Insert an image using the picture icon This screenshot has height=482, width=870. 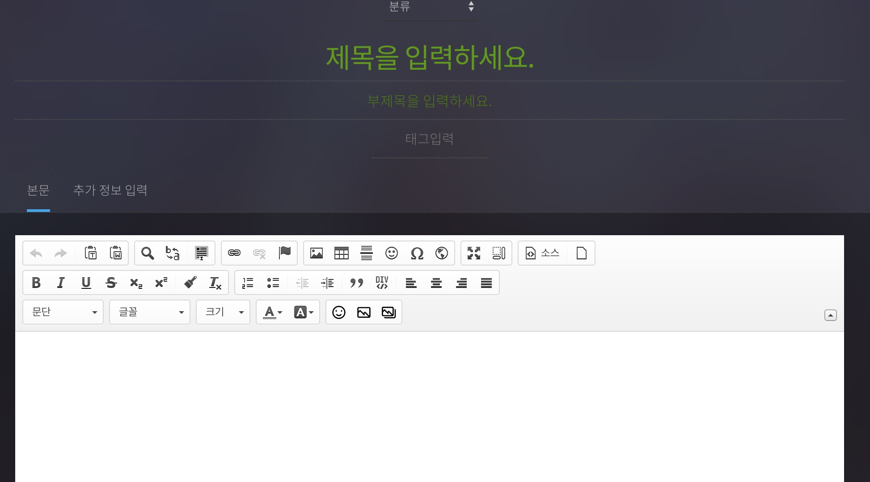click(x=317, y=253)
